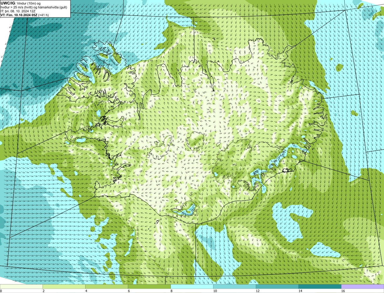Click the '2' label on the scale

(x=43, y=291)
